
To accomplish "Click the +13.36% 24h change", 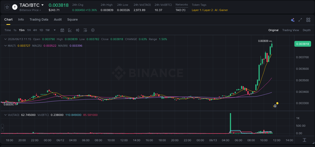I will tap(91, 10).
